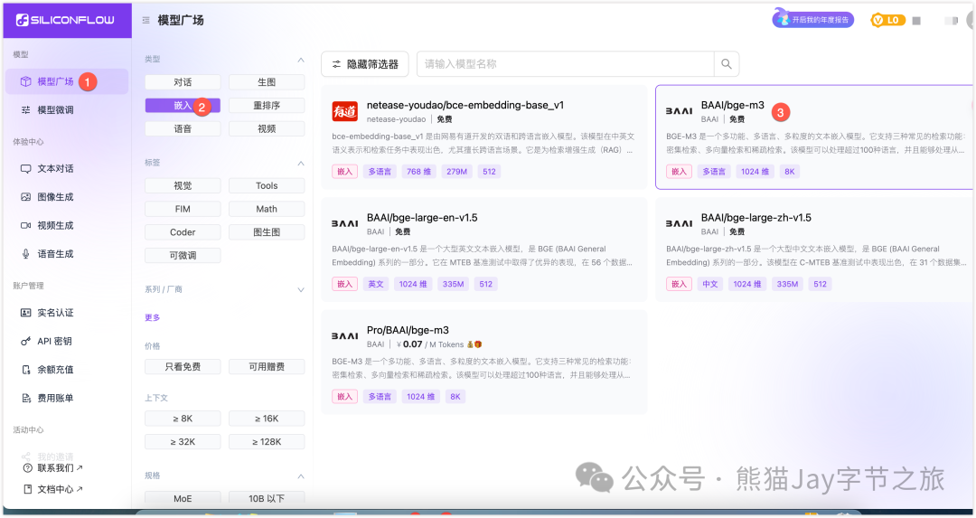This screenshot has width=976, height=518.
Task: Collapse sidebar via menu icon beside 模型广场 title
Action: [x=145, y=21]
